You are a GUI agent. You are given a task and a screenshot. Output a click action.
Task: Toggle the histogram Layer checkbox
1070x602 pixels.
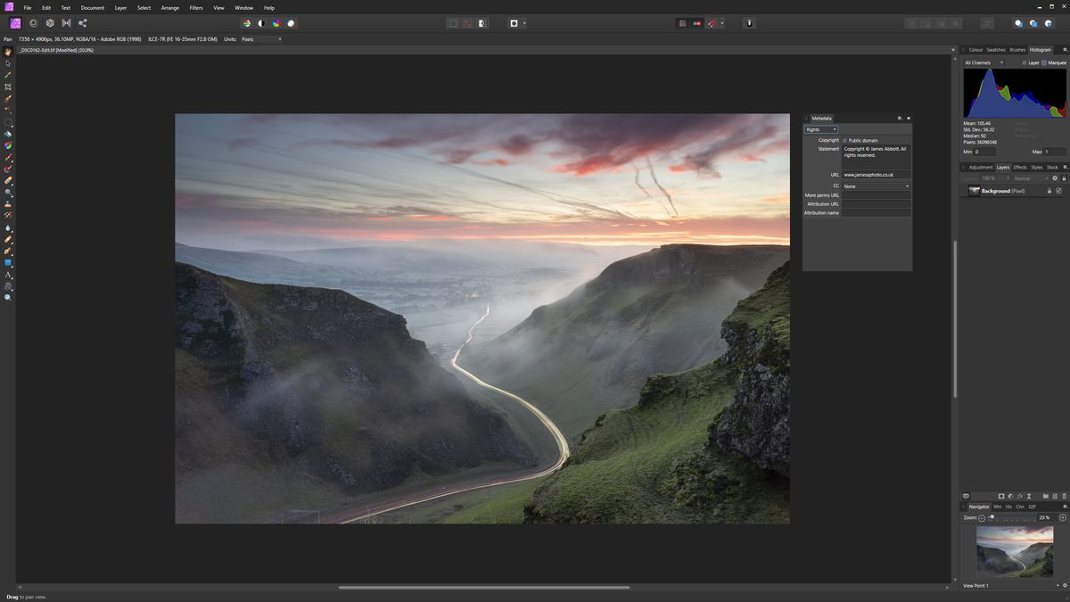[x=1025, y=62]
